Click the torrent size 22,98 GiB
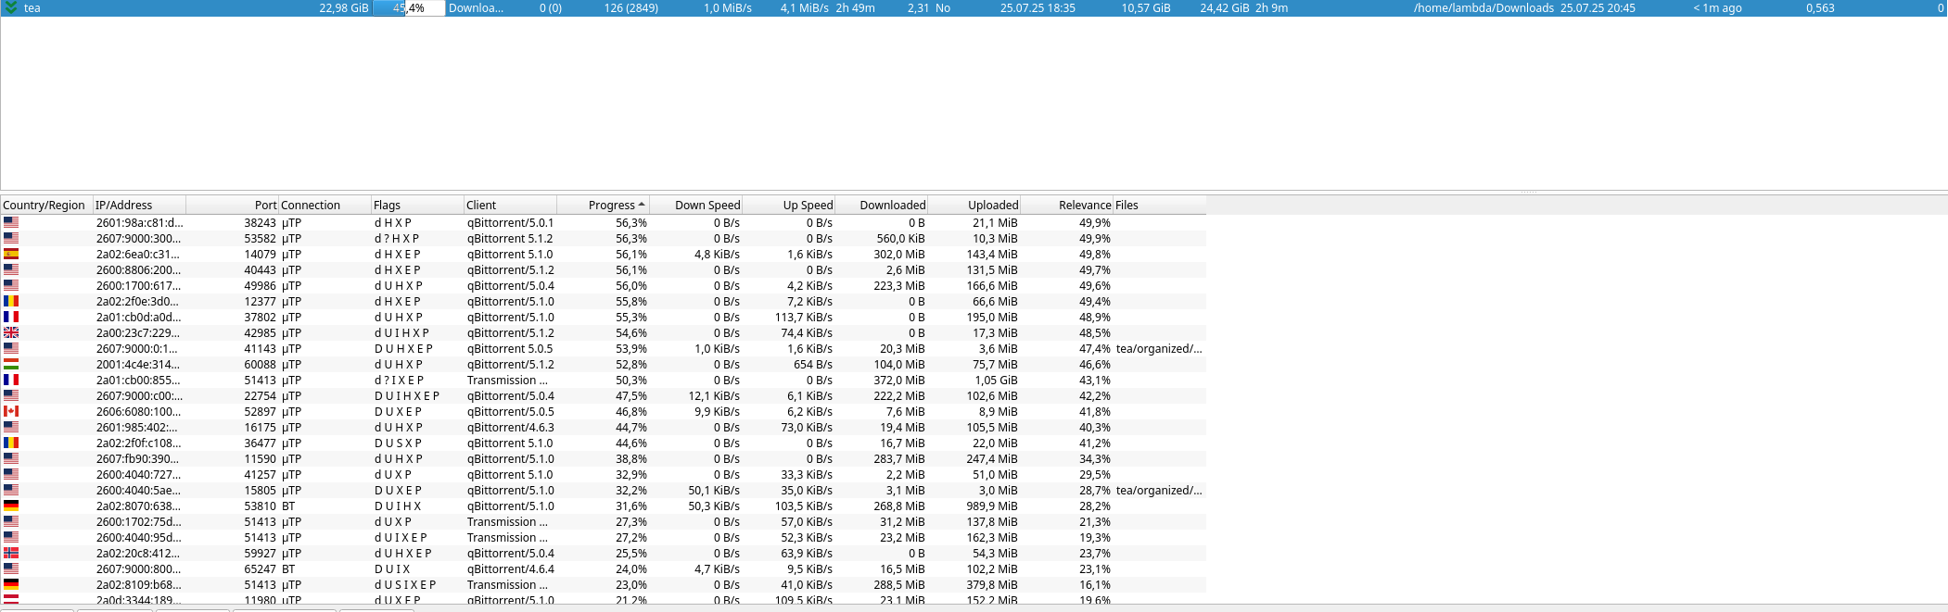This screenshot has width=1948, height=612. click(344, 7)
